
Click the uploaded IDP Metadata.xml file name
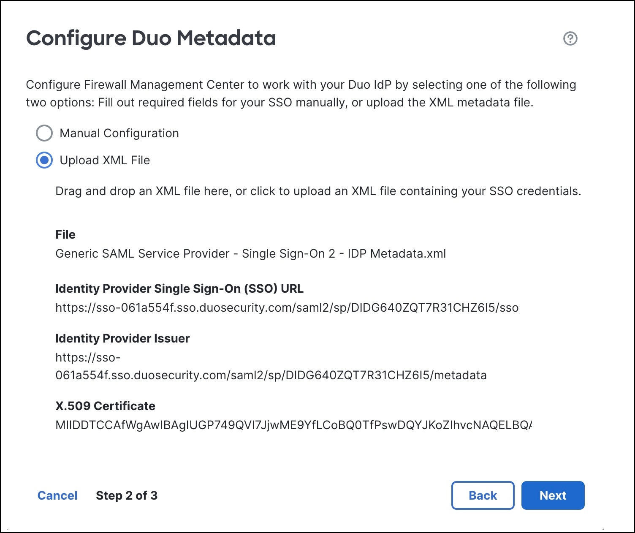tap(250, 253)
